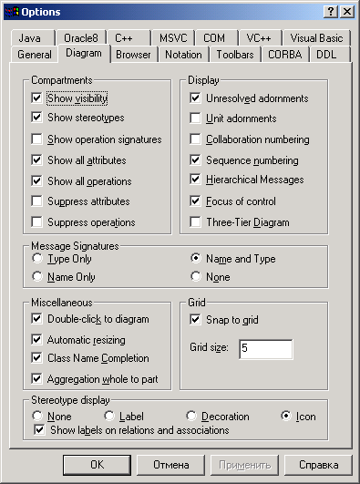Uncheck Show visibility checkbox

(x=36, y=98)
